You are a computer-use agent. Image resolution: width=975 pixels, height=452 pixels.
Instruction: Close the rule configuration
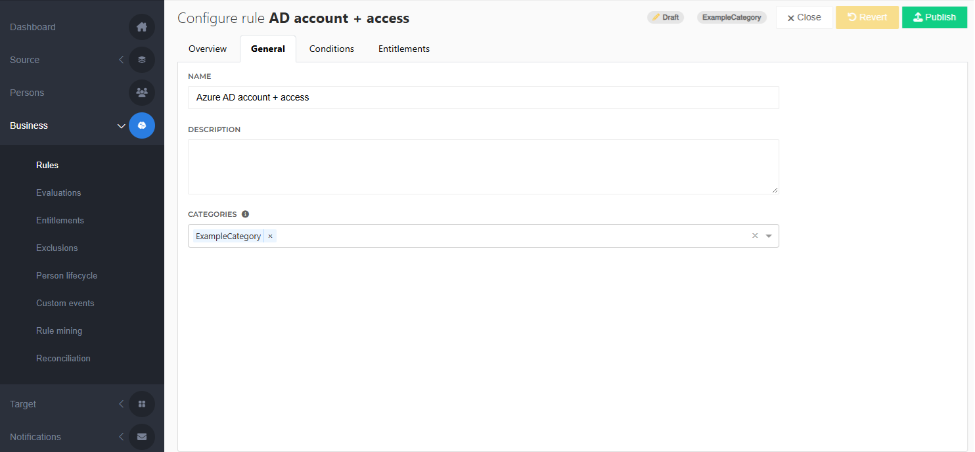click(x=804, y=18)
